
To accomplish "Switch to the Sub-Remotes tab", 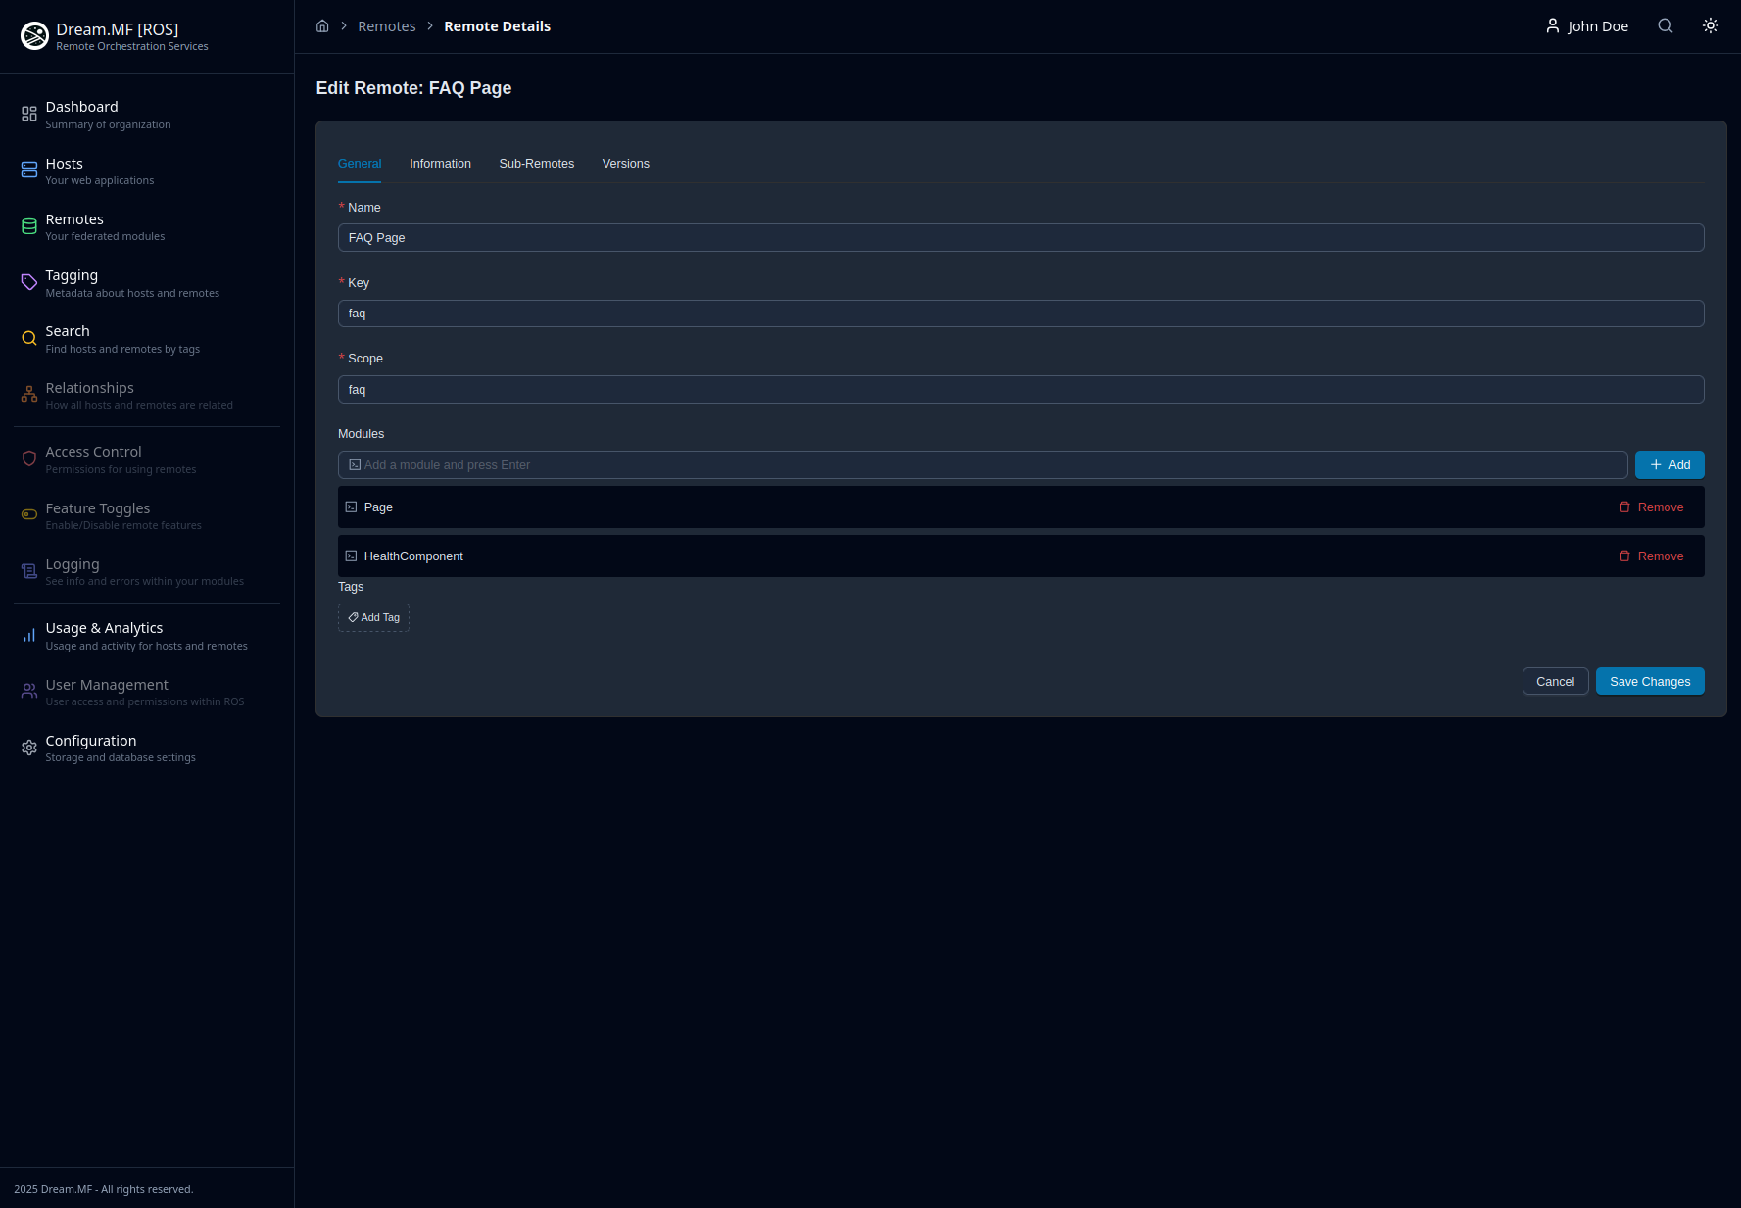I will point(536,164).
